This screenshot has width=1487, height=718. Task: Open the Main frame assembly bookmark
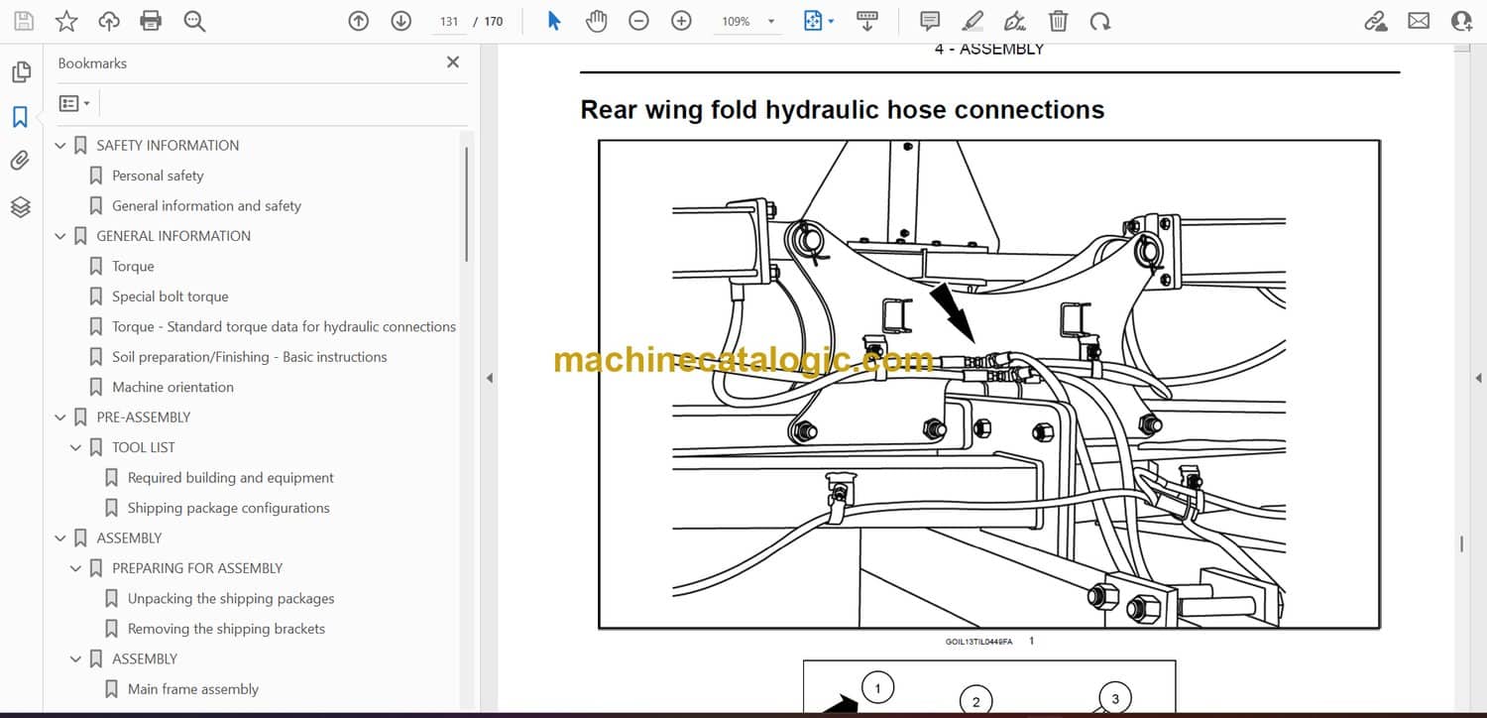coord(192,689)
